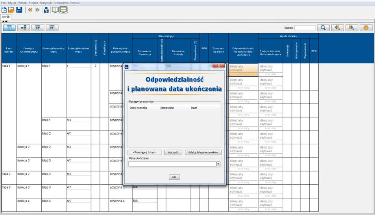This screenshot has width=375, height=215.
Task: Click the Wyczyść button
Action: pos(173,152)
